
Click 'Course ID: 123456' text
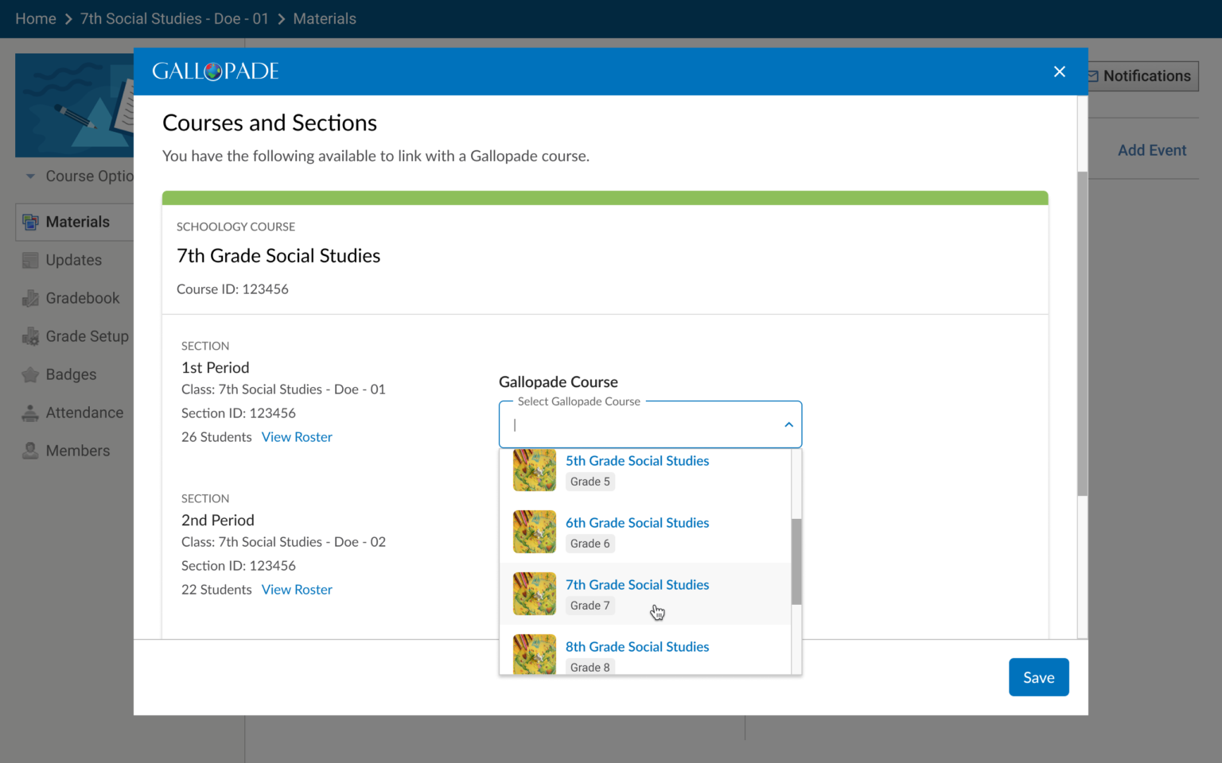232,289
